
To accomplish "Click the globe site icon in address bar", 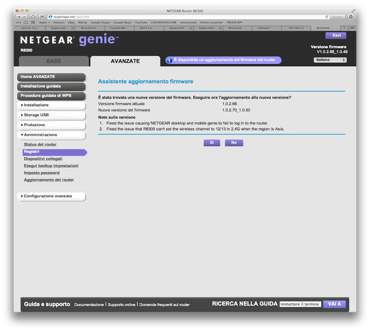I will tap(50, 17).
